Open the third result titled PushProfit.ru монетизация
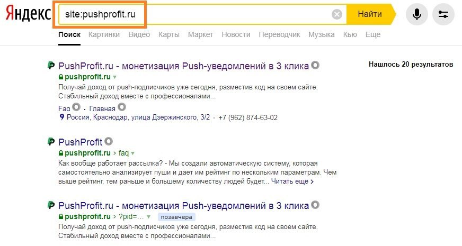This screenshot has height=246, width=462. click(x=183, y=206)
